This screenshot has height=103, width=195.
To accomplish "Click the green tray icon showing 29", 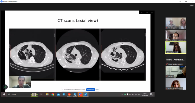I will (125, 94).
